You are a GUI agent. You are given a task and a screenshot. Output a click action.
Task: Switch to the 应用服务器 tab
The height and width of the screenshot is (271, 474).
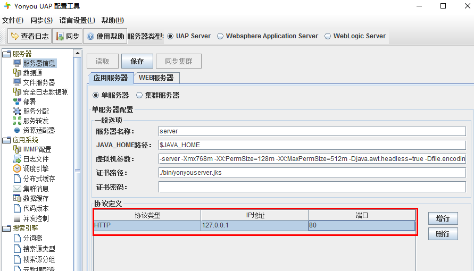(x=111, y=78)
